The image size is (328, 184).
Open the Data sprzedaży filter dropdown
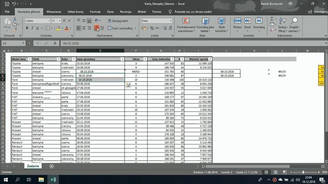pos(122,59)
